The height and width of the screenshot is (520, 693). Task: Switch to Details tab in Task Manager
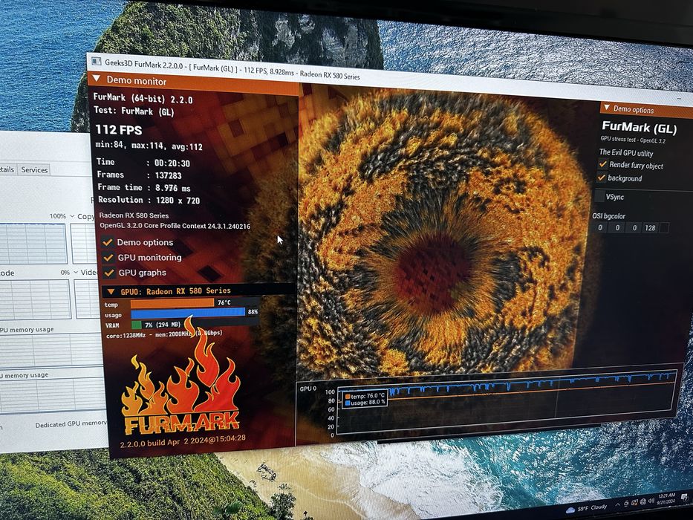(7, 169)
